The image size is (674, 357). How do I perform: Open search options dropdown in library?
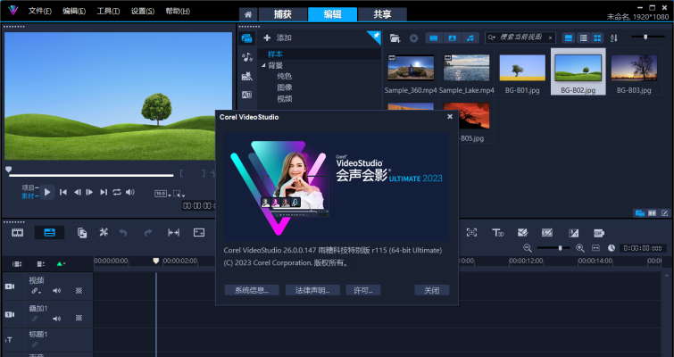click(492, 37)
